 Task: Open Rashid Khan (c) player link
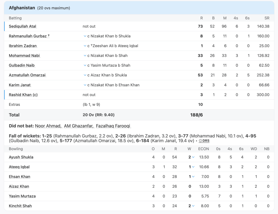point(23,95)
